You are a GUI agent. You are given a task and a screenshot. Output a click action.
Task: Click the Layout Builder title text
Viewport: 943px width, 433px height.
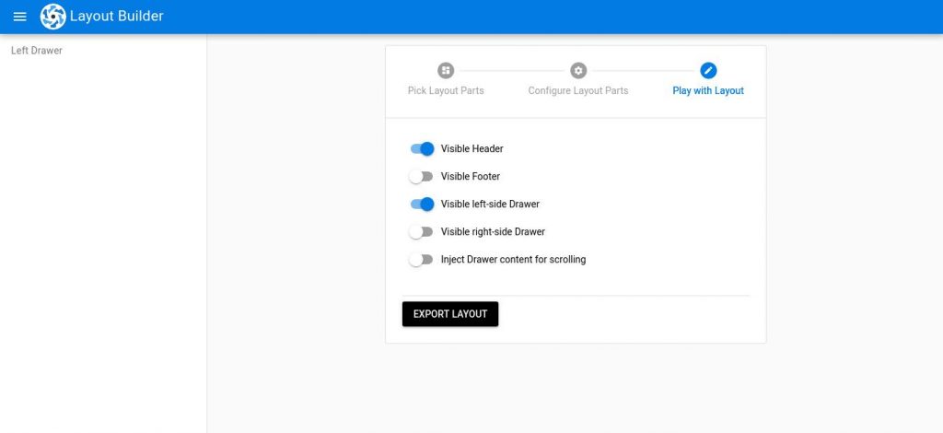(117, 17)
